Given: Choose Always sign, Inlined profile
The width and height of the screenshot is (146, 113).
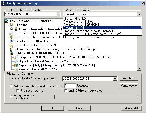Looking at the screenshot, I should [102, 28].
